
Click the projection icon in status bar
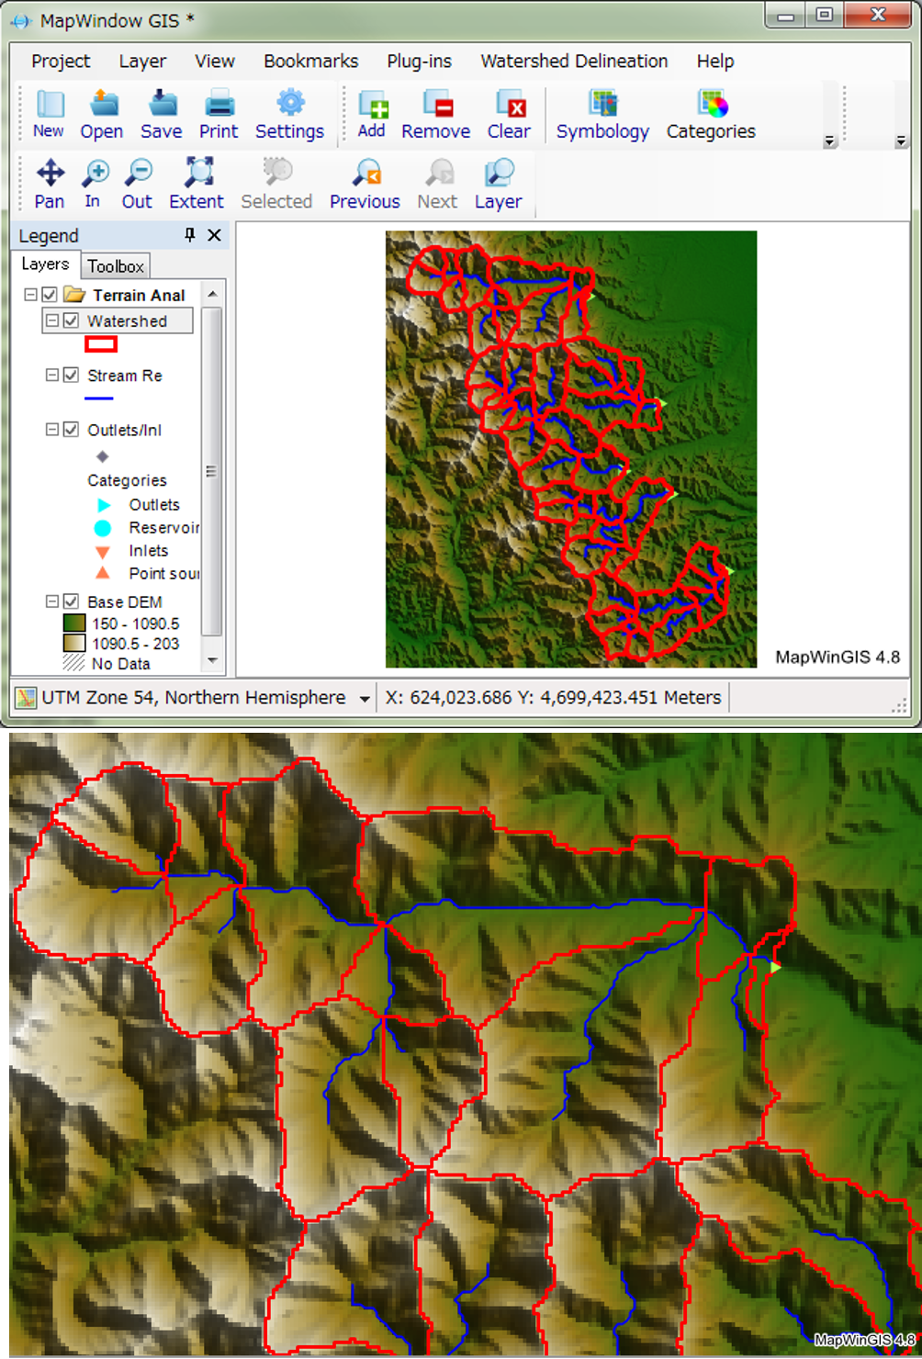click(26, 698)
